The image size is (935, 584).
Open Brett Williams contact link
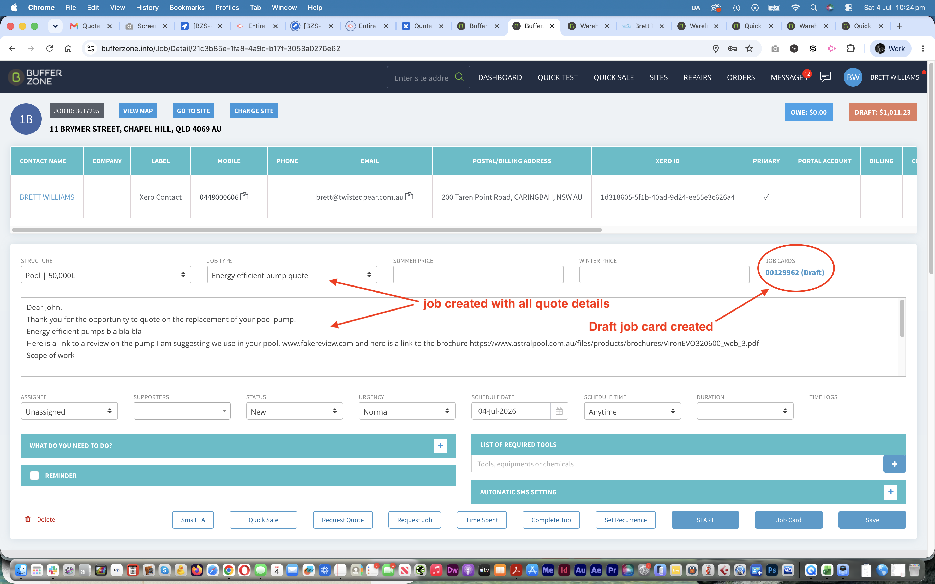pyautogui.click(x=47, y=197)
